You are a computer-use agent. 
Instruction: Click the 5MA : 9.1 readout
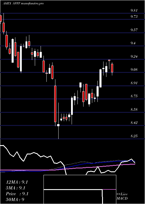16,188
